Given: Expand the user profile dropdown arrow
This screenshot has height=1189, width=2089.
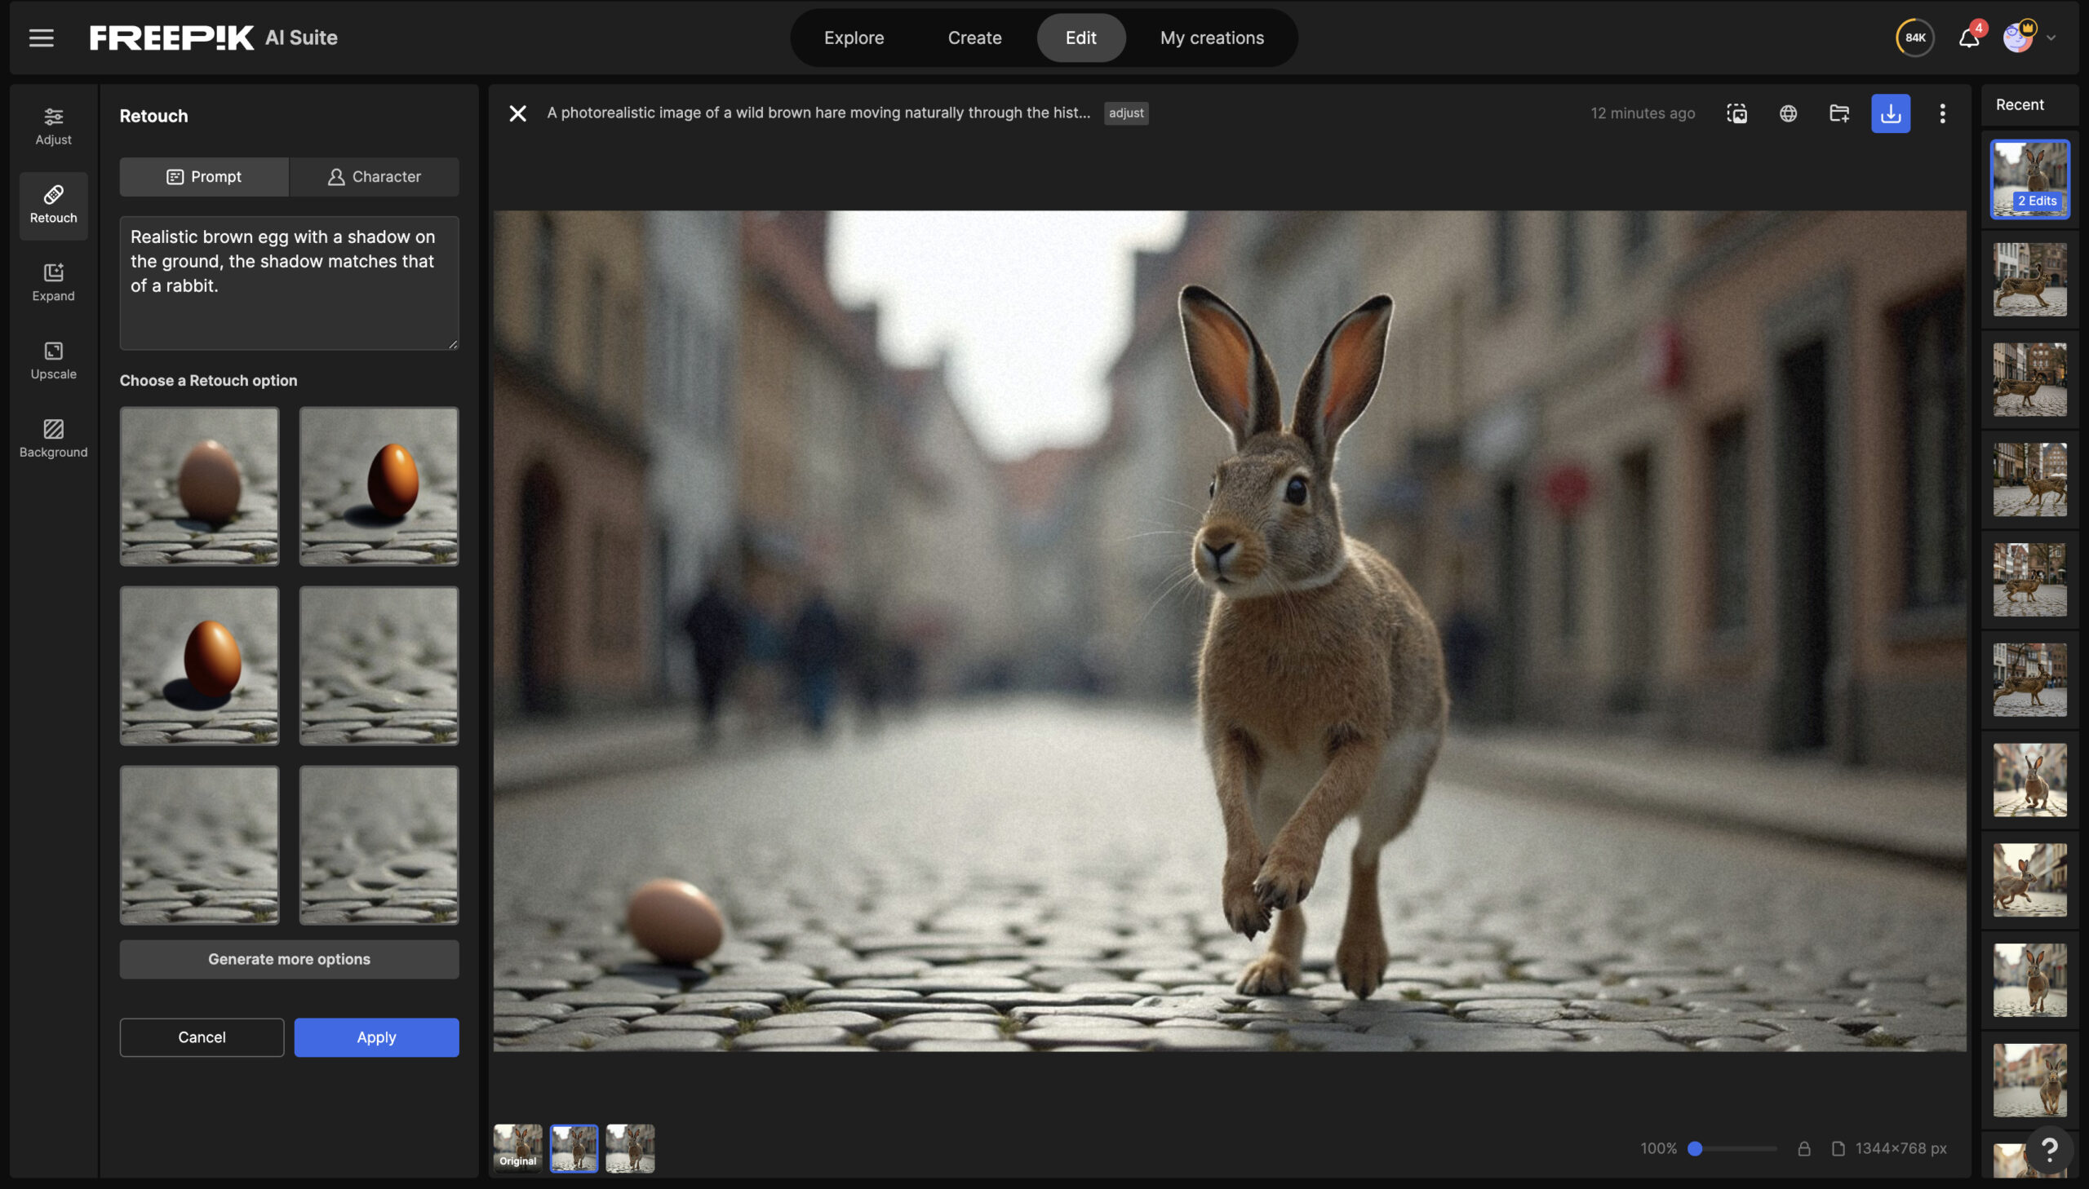Looking at the screenshot, I should click(x=2050, y=38).
